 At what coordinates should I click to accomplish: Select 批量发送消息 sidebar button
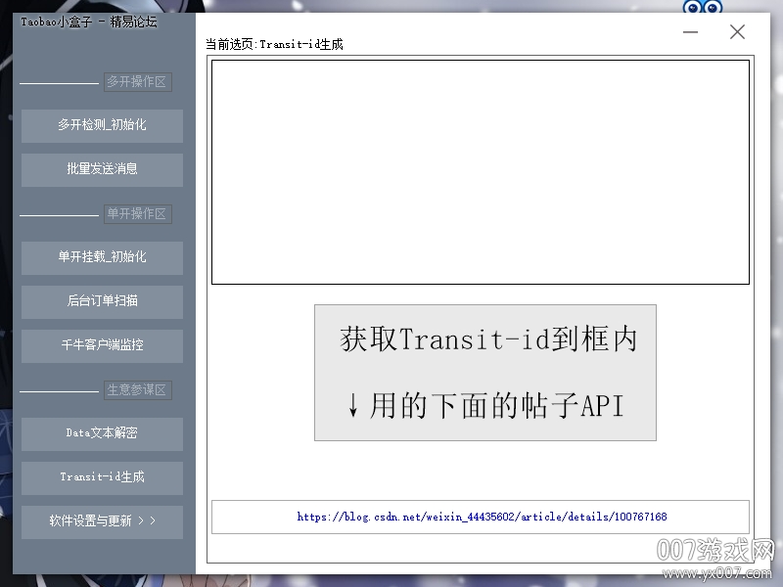(x=102, y=169)
